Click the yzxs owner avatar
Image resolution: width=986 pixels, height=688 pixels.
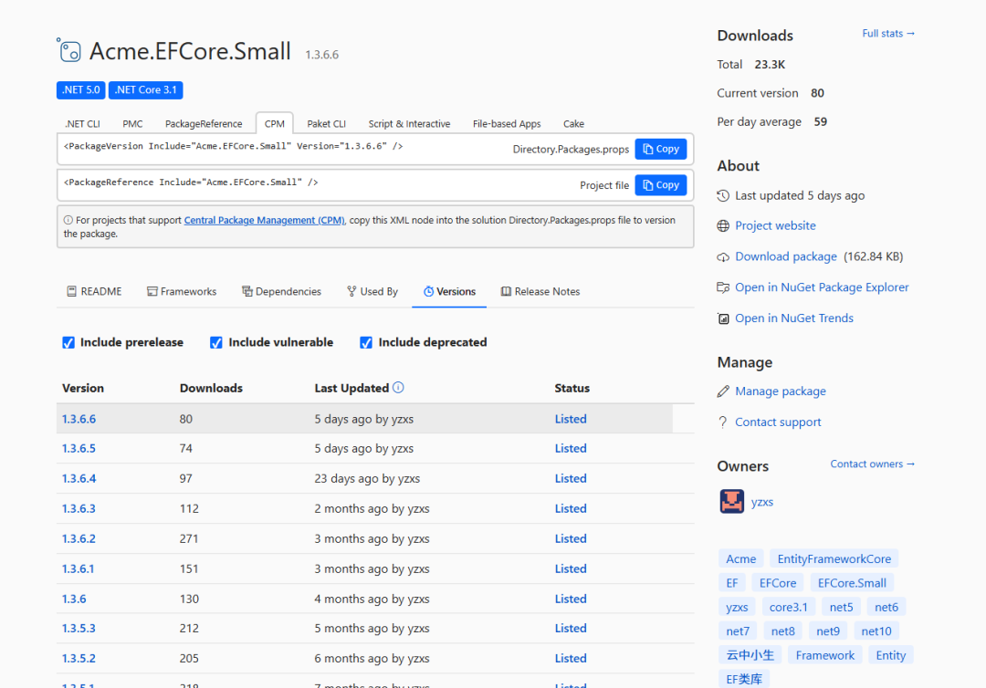pyautogui.click(x=731, y=501)
